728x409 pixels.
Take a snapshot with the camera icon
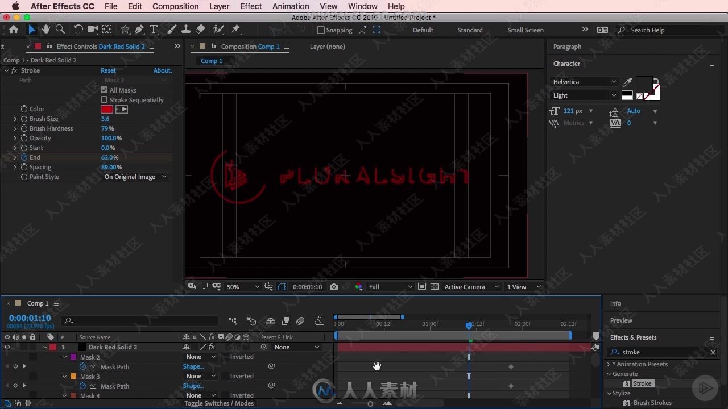334,287
